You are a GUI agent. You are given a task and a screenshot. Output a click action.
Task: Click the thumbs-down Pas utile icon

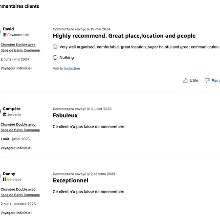pyautogui.click(x=207, y=80)
